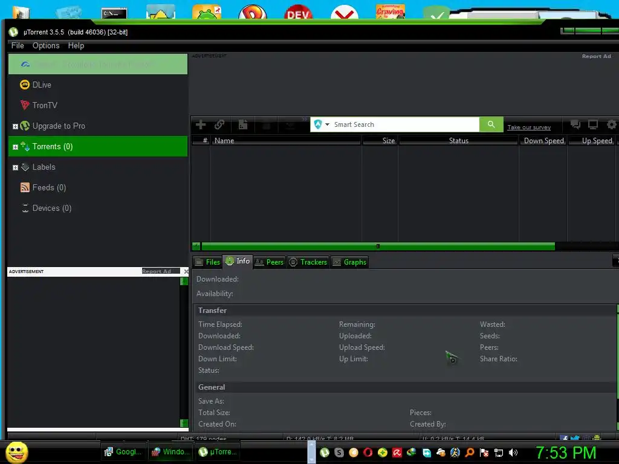Click the network tray icon
619x464 pixels.
(x=499, y=453)
